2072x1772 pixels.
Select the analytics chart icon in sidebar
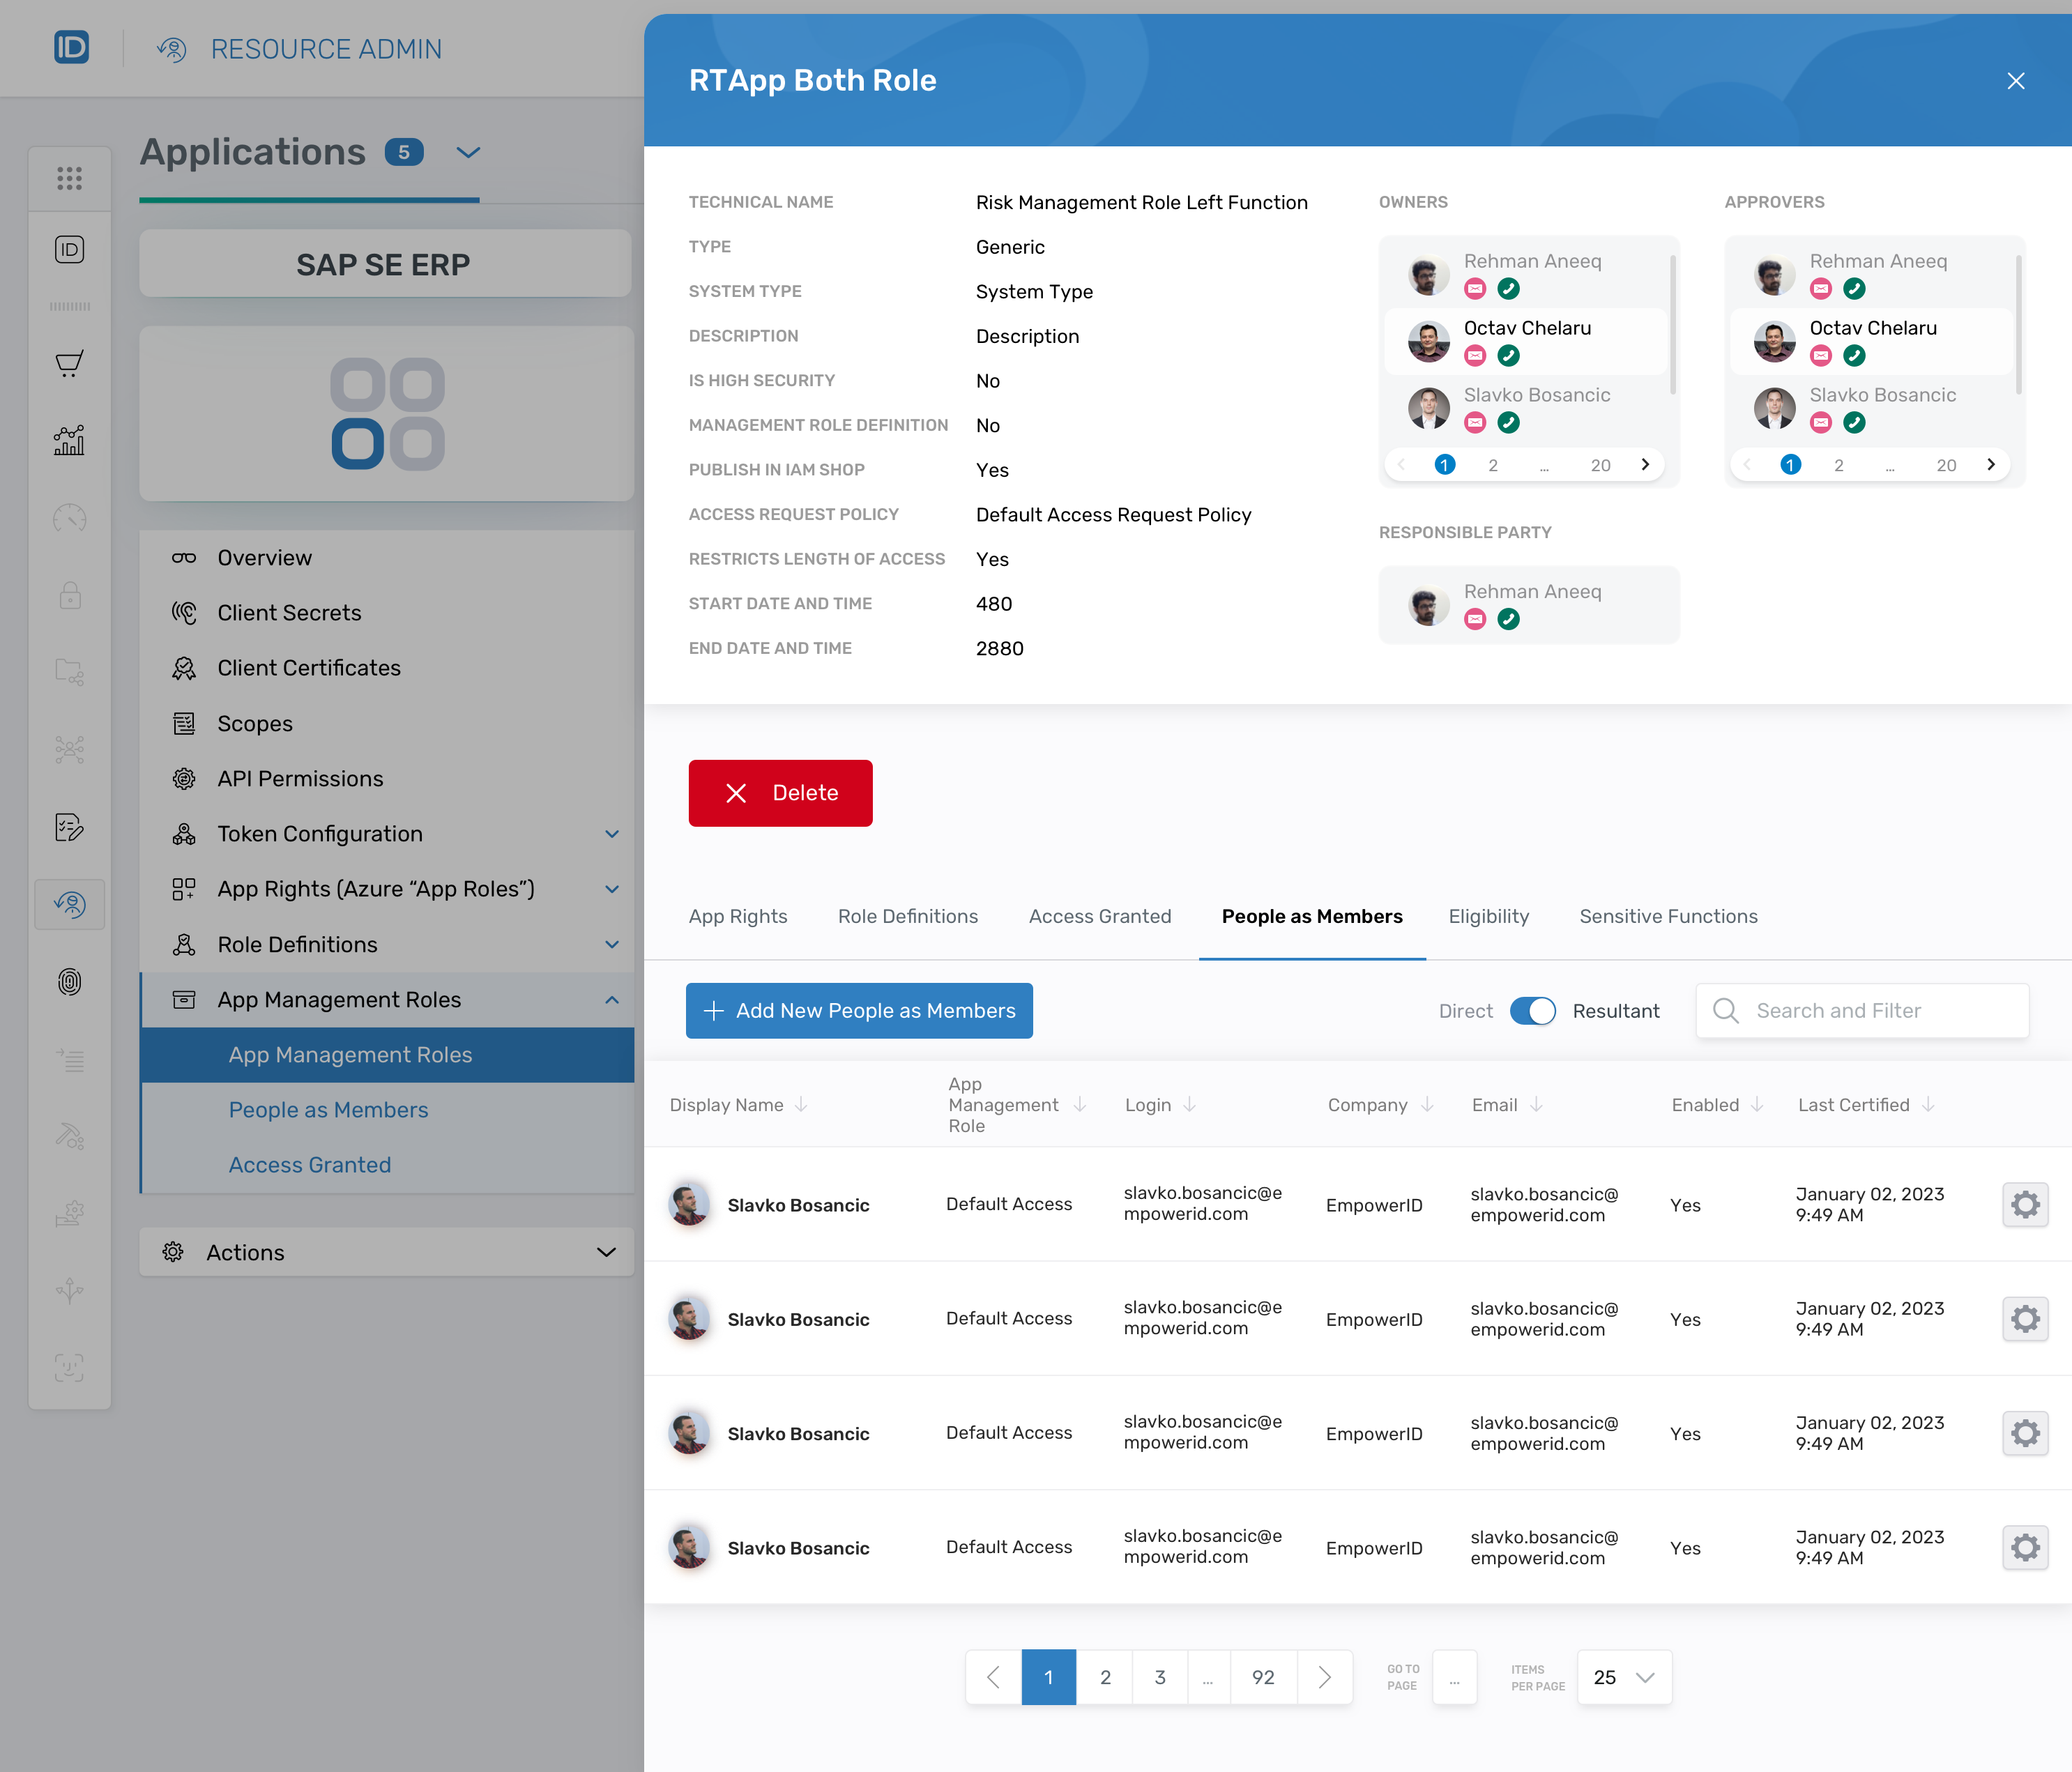coord(69,440)
